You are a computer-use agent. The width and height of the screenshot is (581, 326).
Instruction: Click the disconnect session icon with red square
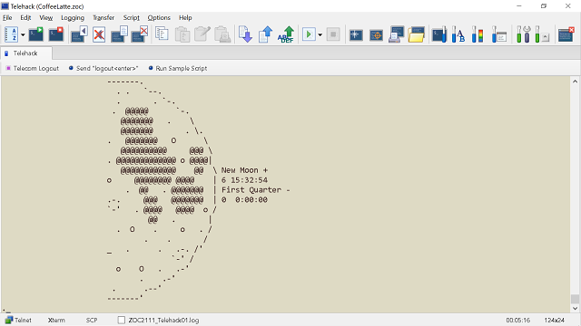pos(56,34)
